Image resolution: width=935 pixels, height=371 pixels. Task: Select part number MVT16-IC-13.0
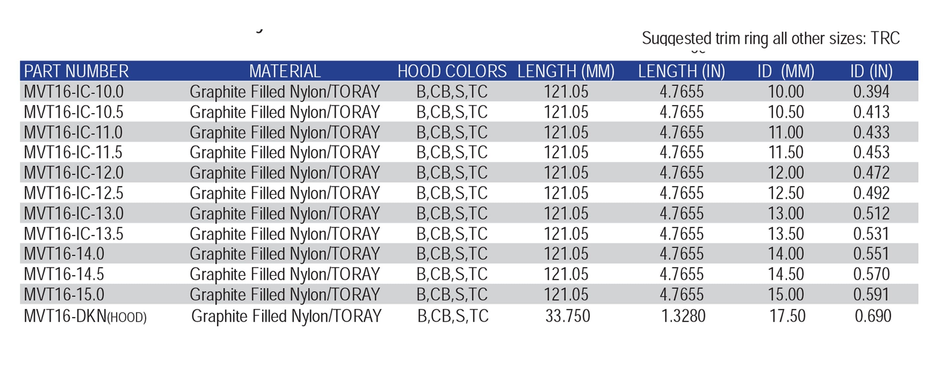[x=74, y=213]
